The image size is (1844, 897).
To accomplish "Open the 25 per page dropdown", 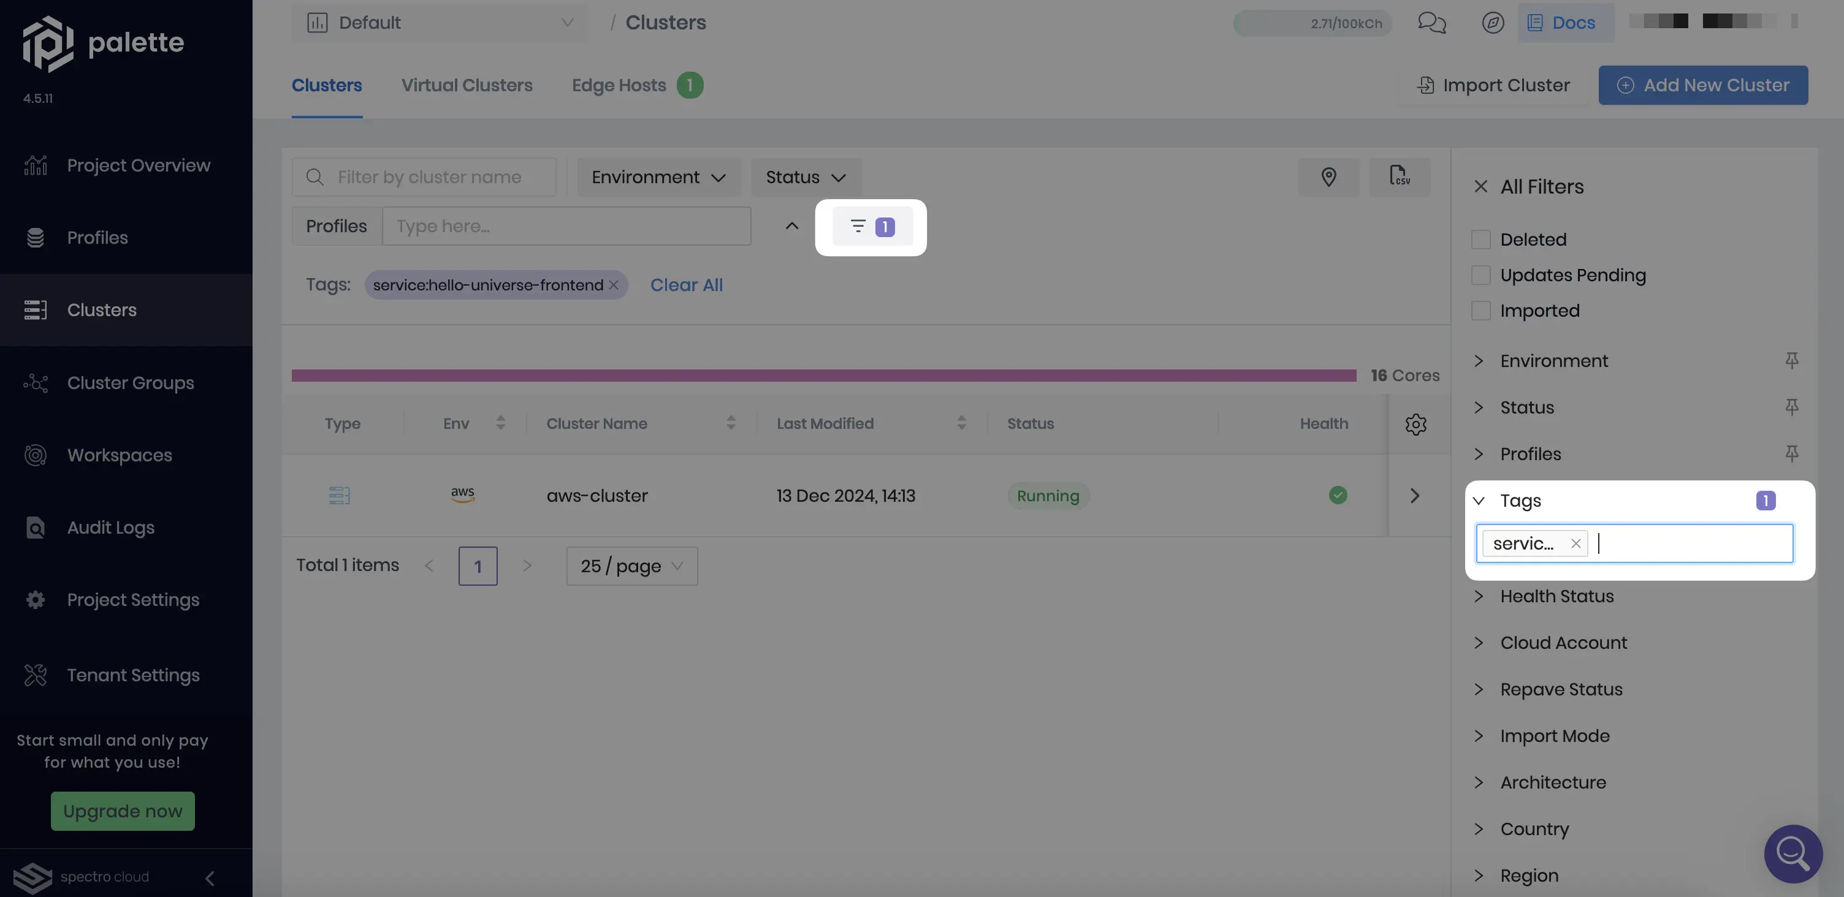I will [x=631, y=565].
